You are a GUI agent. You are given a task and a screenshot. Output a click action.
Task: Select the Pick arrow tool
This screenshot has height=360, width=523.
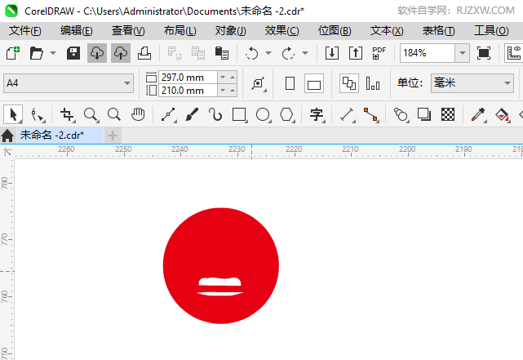coord(13,114)
